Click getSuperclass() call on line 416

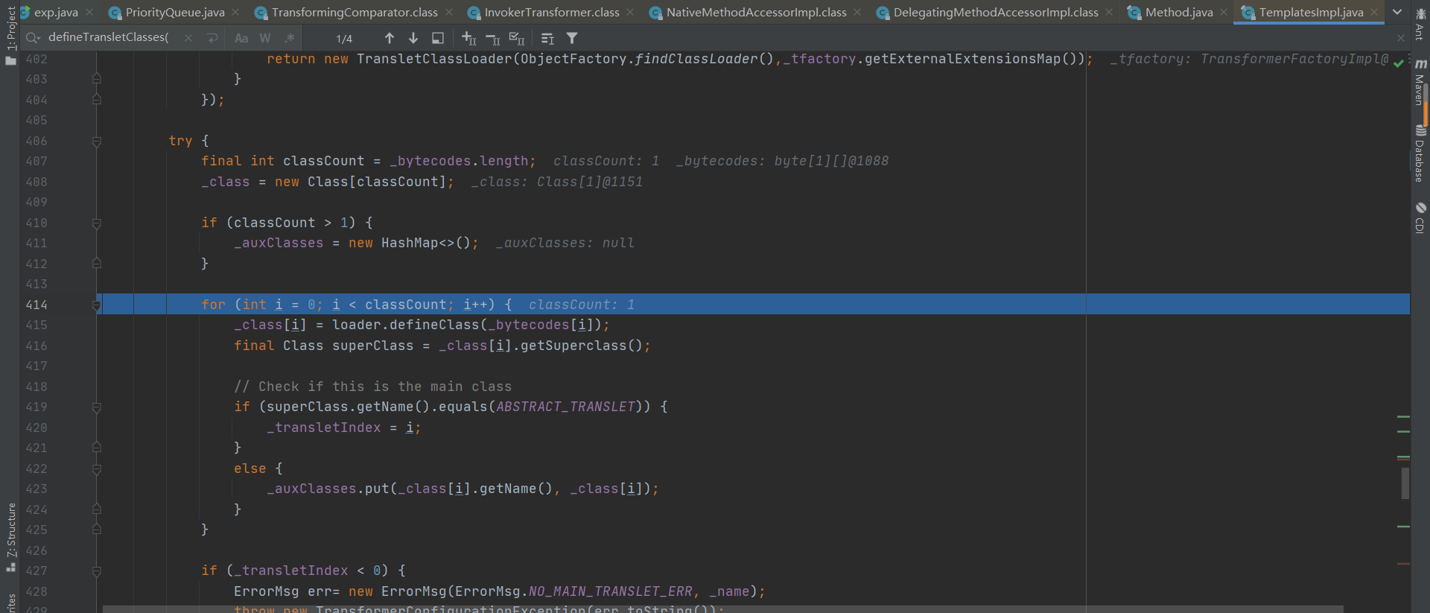tap(581, 346)
